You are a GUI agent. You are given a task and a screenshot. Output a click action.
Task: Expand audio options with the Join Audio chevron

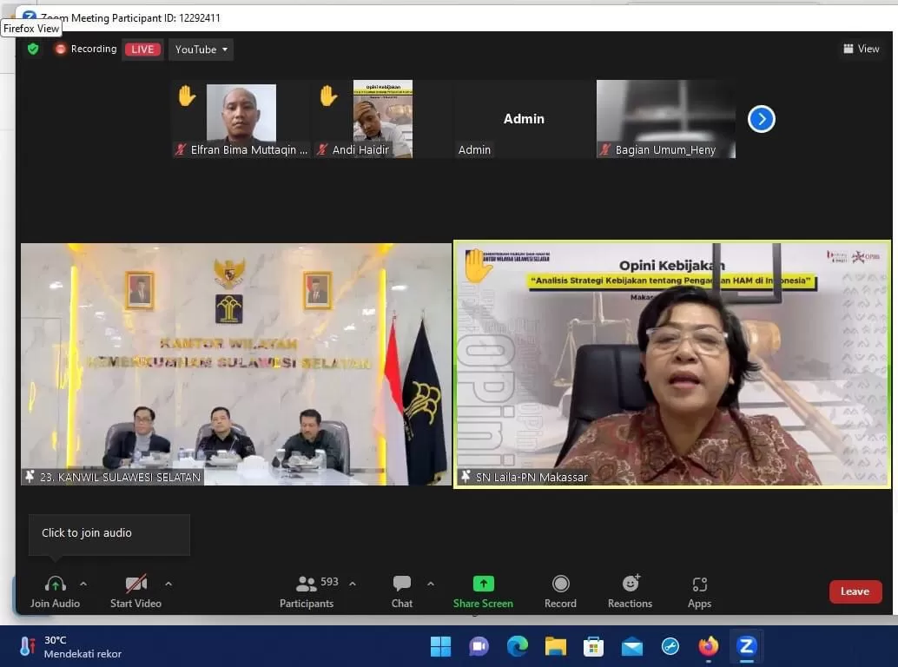[83, 584]
